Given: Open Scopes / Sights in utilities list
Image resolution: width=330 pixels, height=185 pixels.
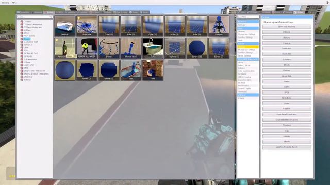Looking at the screenshot, I should [x=248, y=88].
